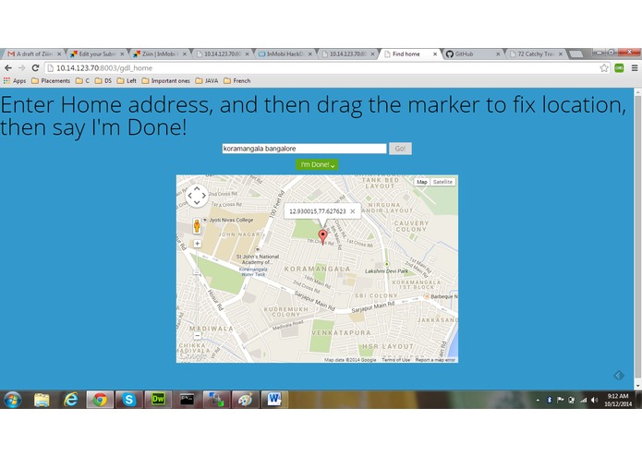Screen dimensions: 642x456
Task: Pan the map left with arrow control
Action: pos(189,196)
